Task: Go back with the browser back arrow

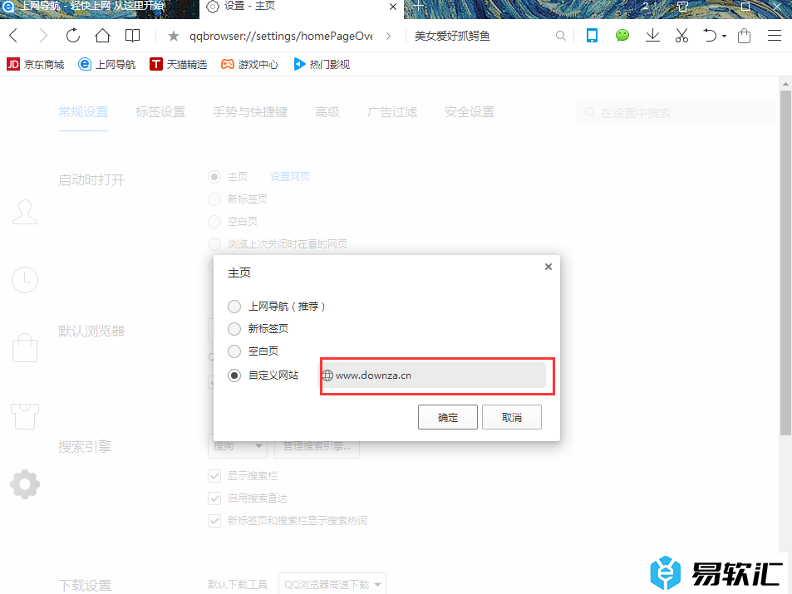Action: 13,36
